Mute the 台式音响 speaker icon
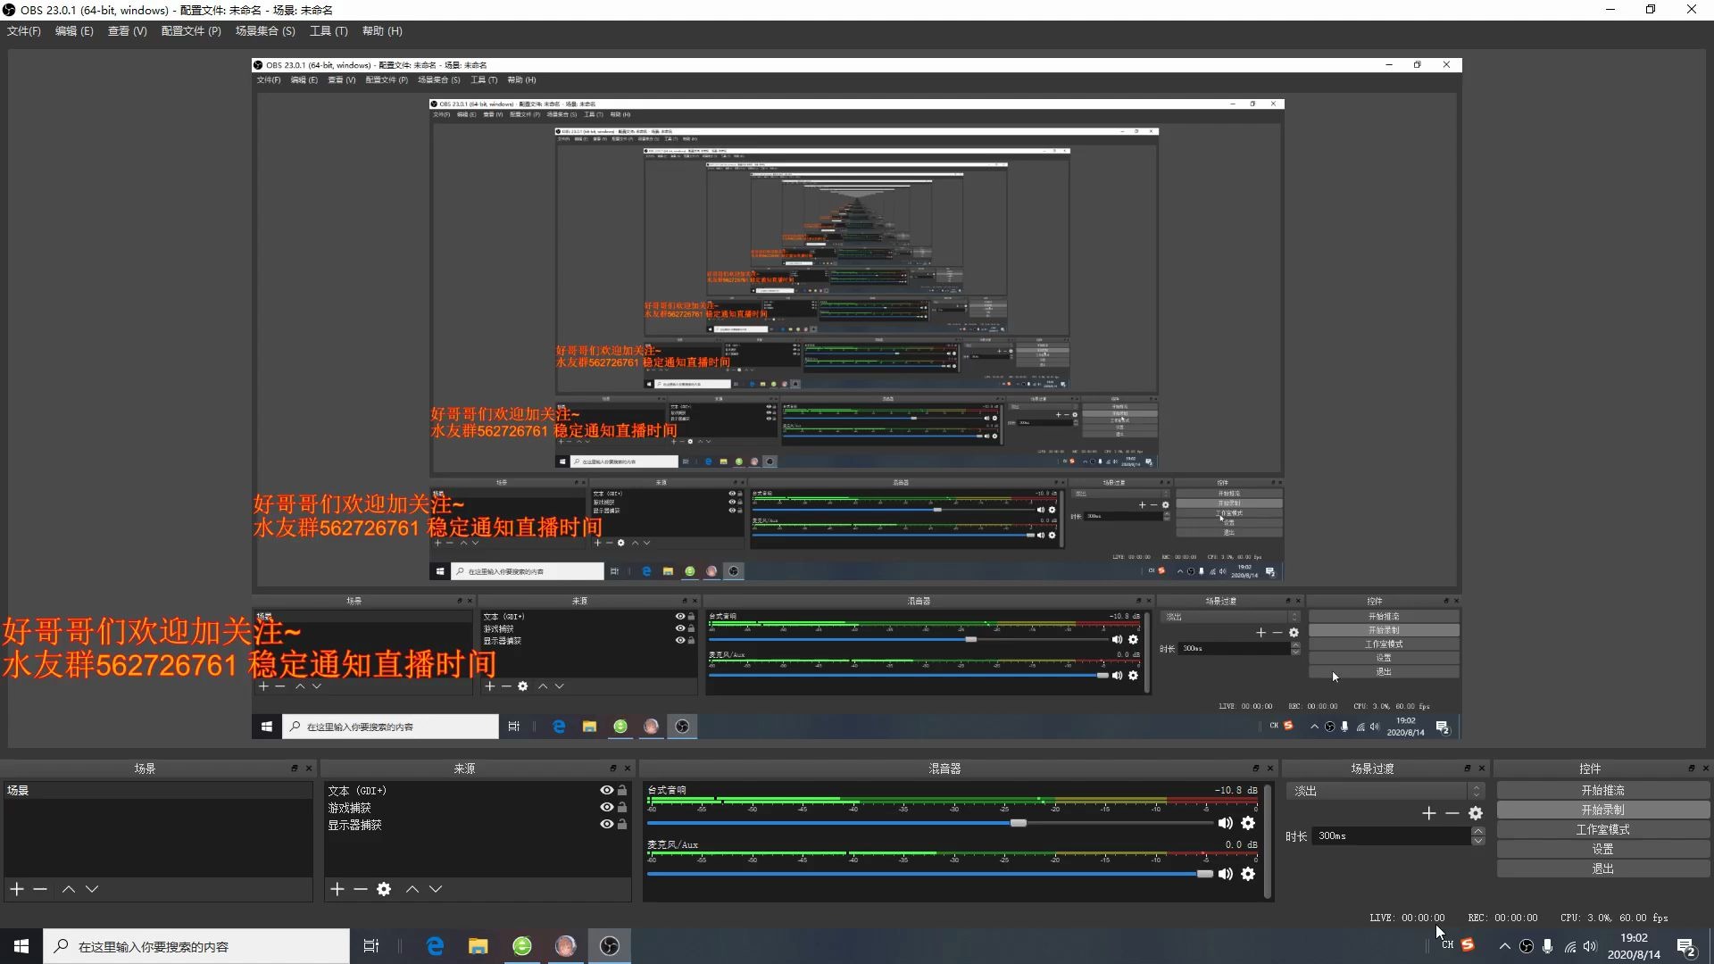The width and height of the screenshot is (1714, 964). tap(1225, 823)
